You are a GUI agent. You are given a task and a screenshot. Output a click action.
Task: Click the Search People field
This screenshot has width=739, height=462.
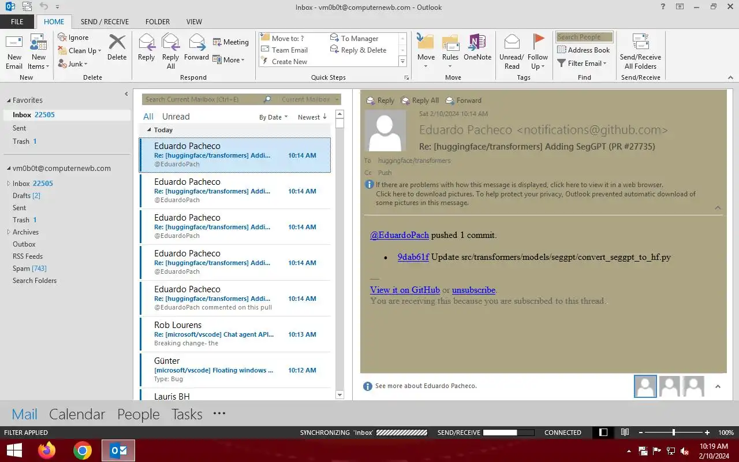[x=584, y=37]
